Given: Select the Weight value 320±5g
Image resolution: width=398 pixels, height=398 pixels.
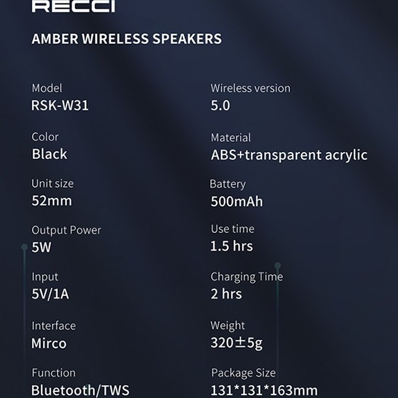Looking at the screenshot, I should [x=236, y=343].
